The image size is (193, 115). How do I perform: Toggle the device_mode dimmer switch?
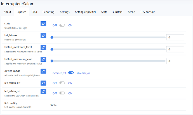click(71, 73)
